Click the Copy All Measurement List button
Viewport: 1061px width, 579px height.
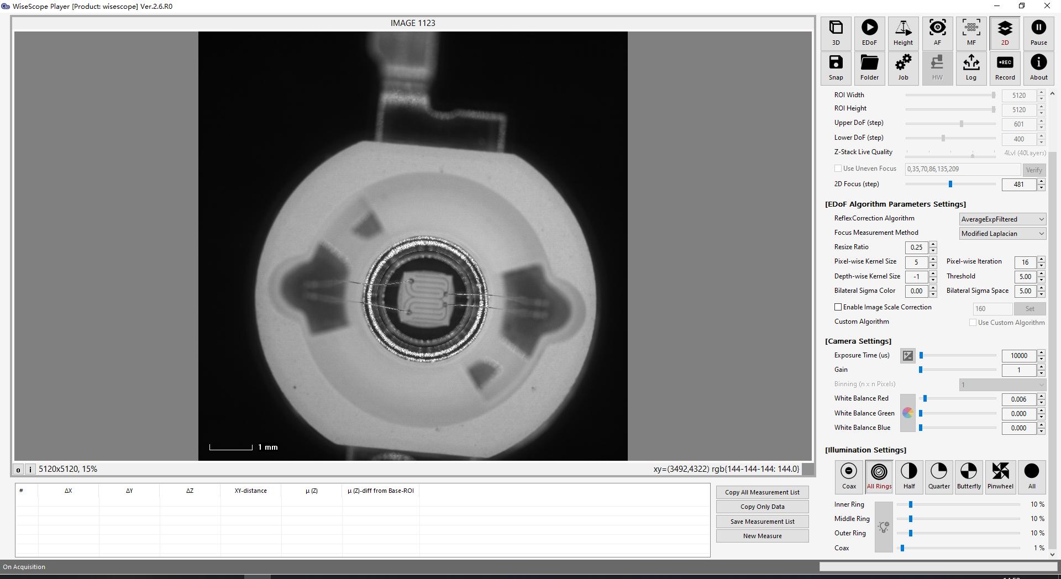[762, 492]
